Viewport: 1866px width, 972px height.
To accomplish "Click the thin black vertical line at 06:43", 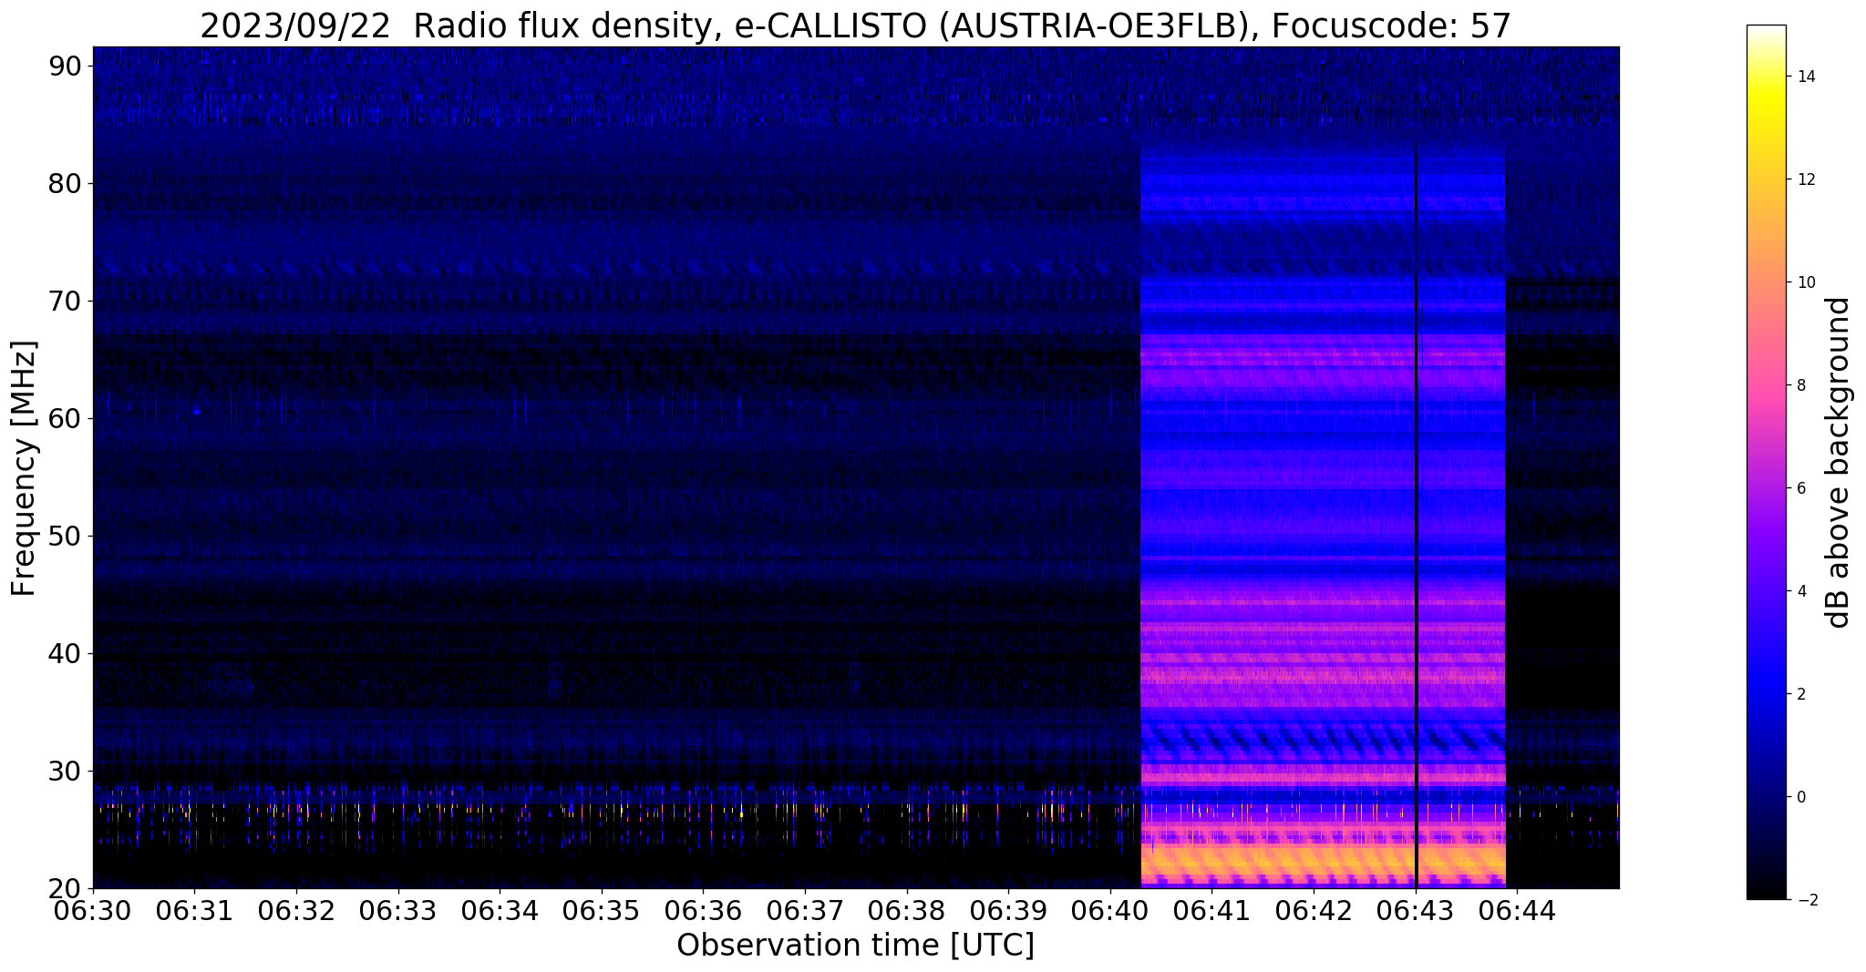I will [x=1416, y=516].
